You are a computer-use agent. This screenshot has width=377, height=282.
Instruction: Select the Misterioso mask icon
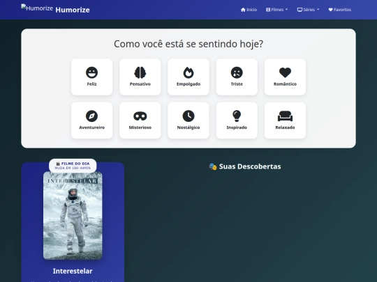click(140, 116)
